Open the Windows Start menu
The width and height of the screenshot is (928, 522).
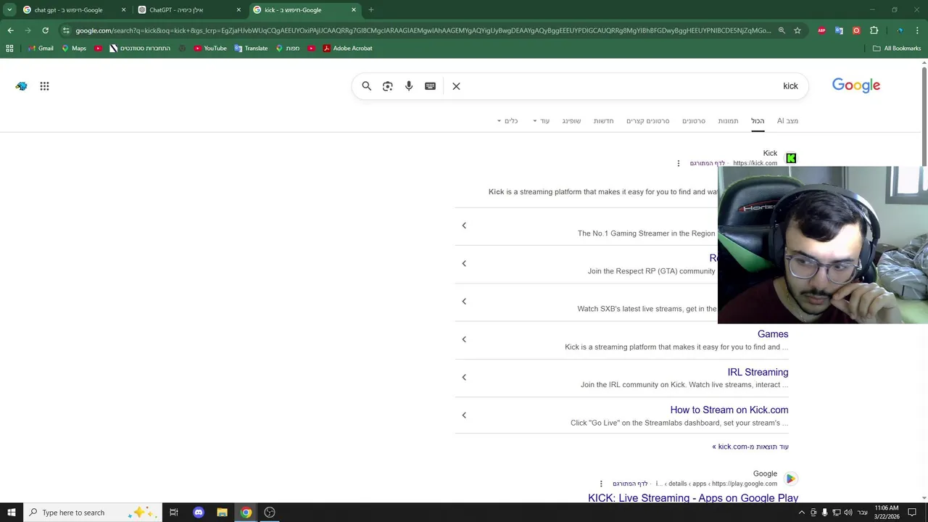(12, 513)
